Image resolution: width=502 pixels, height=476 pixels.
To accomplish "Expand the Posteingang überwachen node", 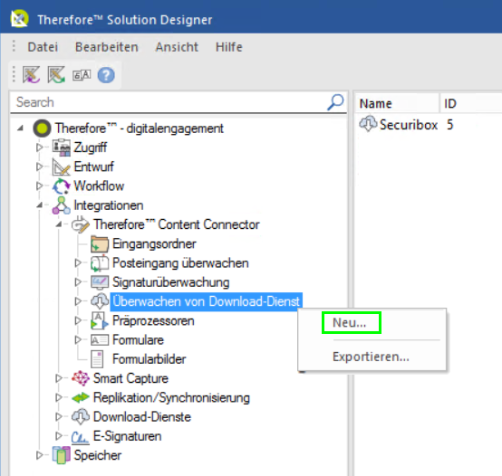I will tap(78, 262).
